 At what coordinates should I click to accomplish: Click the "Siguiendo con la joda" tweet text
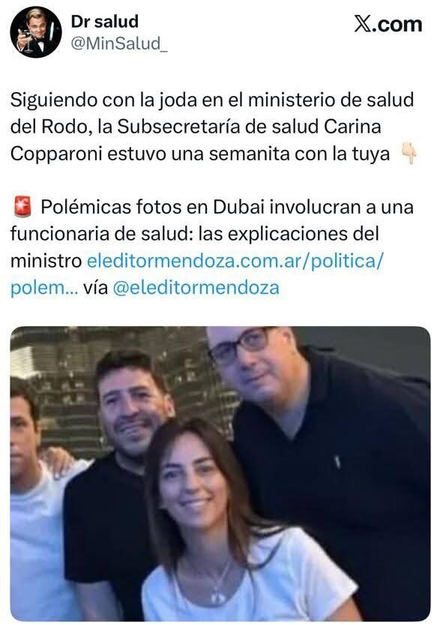(x=212, y=127)
